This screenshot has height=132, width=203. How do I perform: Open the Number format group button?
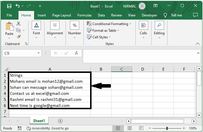point(75,30)
